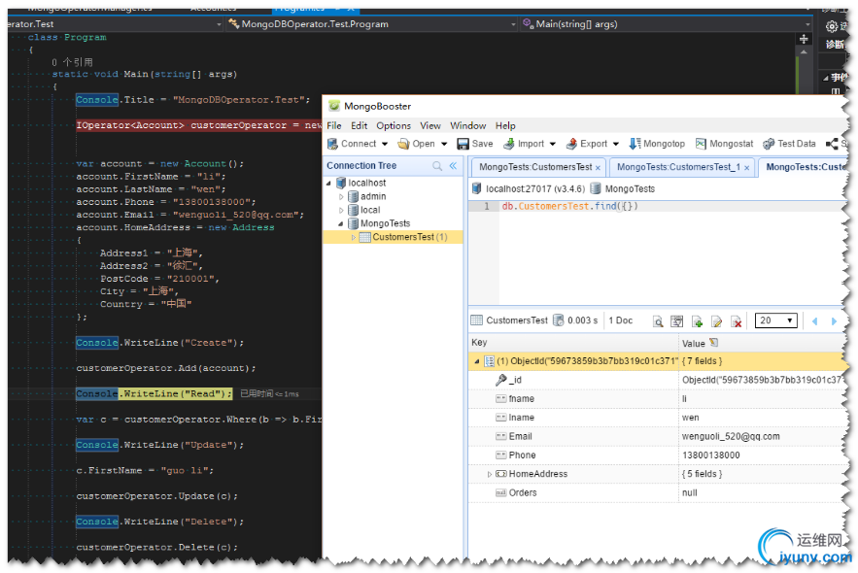Open the Options menu
Viewport: 858px width, 573px height.
coord(394,125)
